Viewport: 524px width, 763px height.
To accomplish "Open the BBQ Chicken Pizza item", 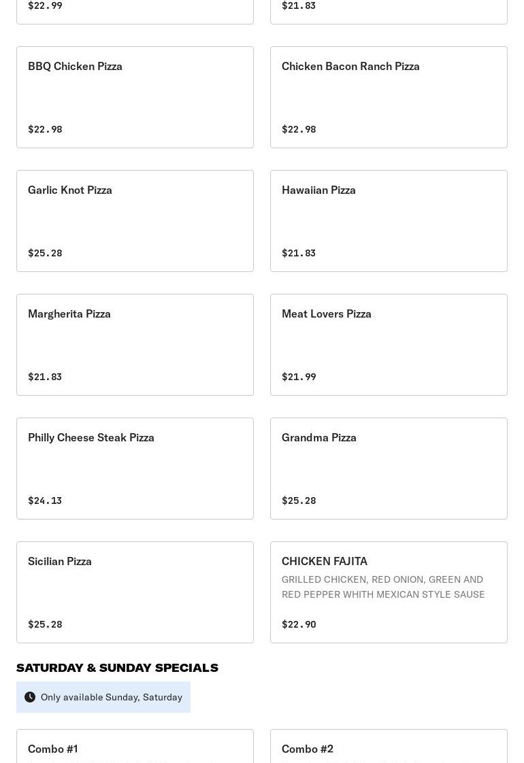I will [135, 97].
